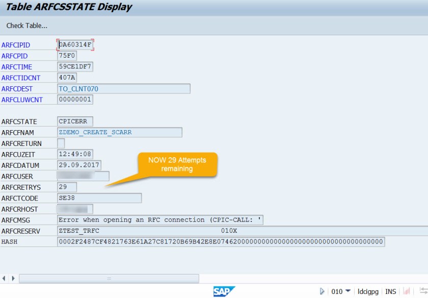Click the red chart icon in status bar
428x298 pixels.
(407, 291)
